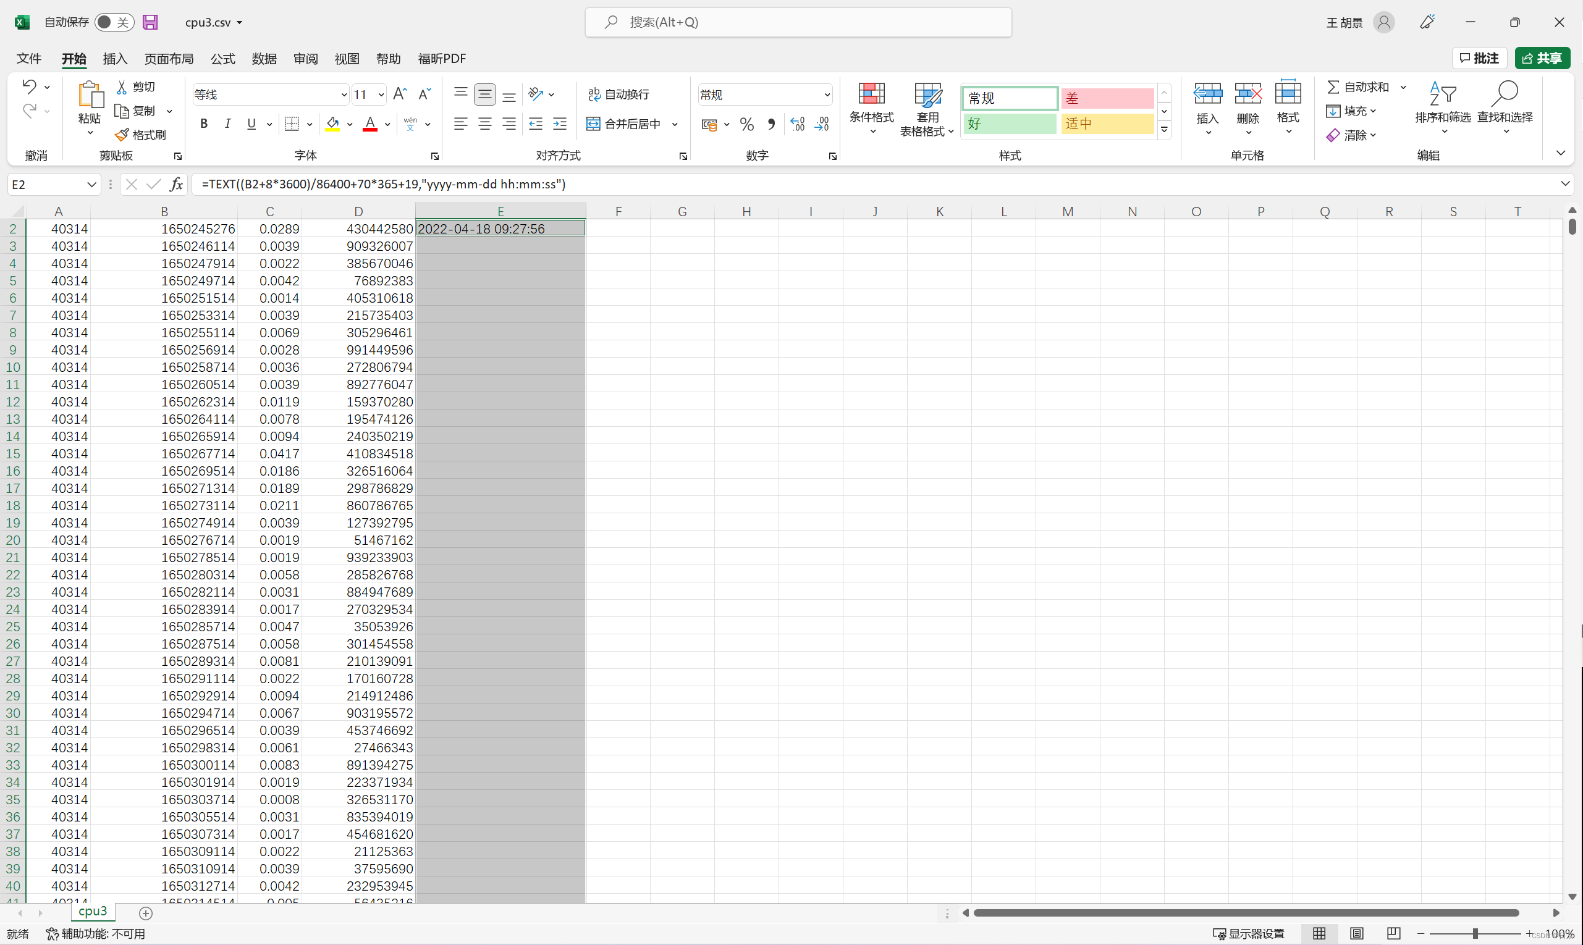Click the Share button
The width and height of the screenshot is (1583, 945).
[x=1542, y=59]
